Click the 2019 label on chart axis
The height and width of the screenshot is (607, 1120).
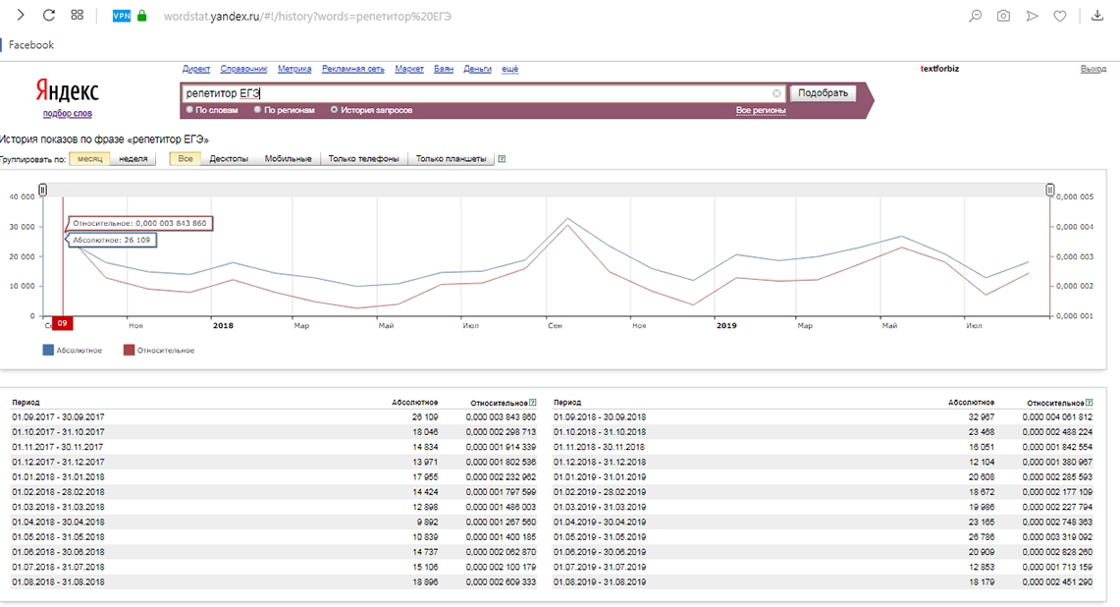[726, 325]
